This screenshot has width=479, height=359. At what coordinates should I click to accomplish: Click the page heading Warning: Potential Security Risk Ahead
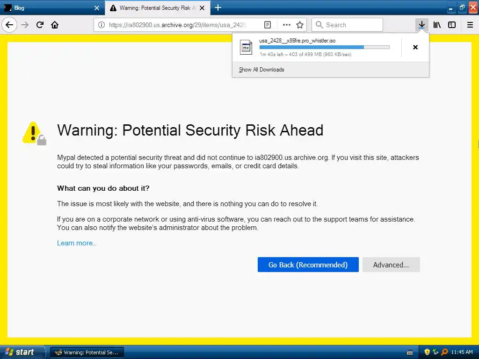[x=190, y=130]
